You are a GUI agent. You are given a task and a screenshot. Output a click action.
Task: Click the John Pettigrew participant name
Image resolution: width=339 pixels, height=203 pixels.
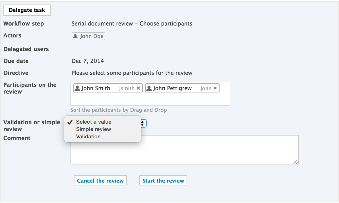(x=172, y=88)
